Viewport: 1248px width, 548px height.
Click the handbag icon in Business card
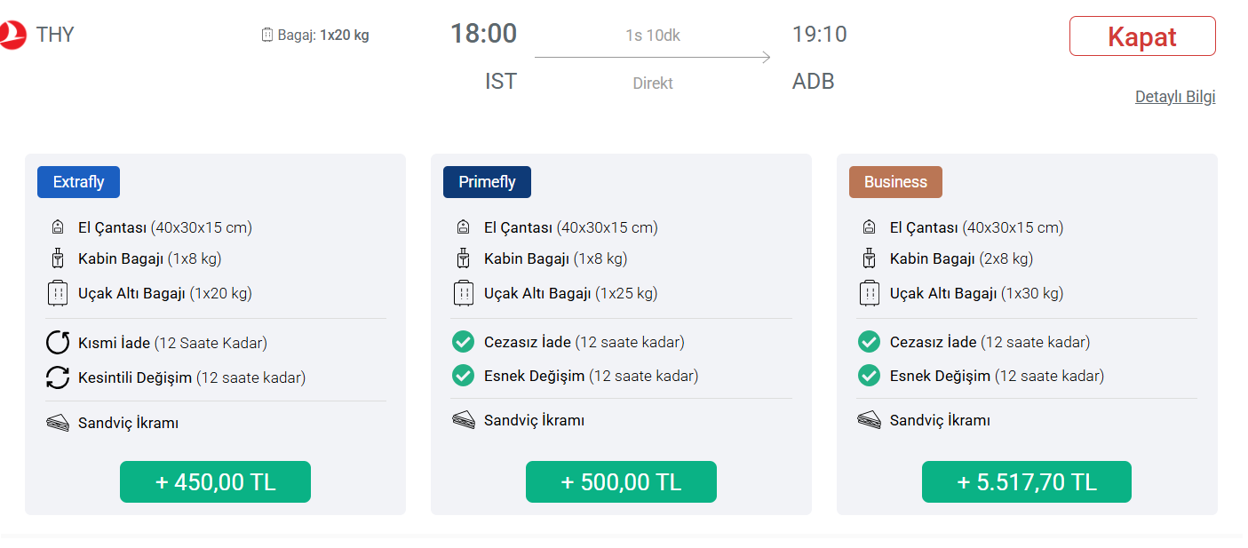coord(869,227)
